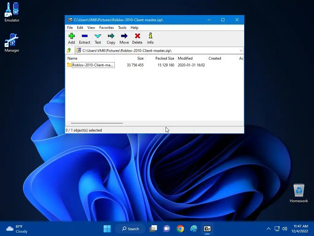314x236 pixels.
Task: Click the folder icon of the Roblox-2010-Client-ma... row
Action: click(x=69, y=65)
